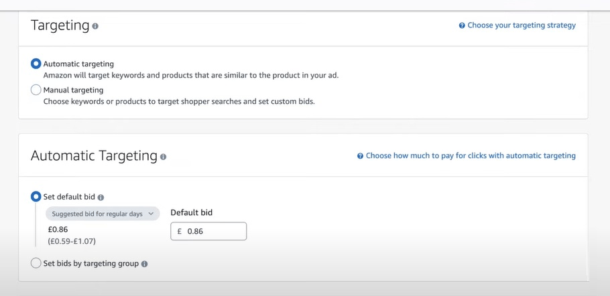610x296 pixels.
Task: Select the Set default bid radio button
Action: tap(36, 197)
